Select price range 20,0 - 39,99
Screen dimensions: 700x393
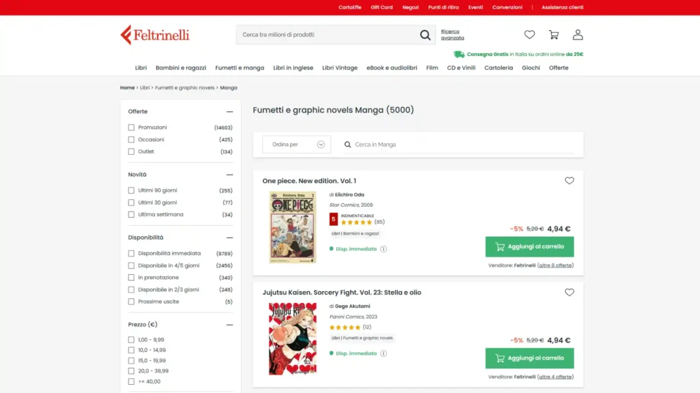[131, 370]
